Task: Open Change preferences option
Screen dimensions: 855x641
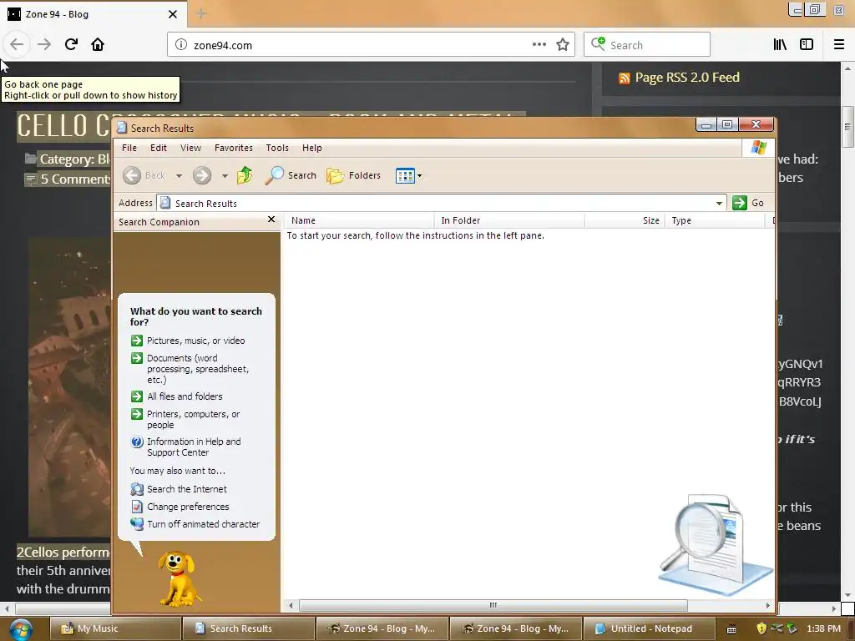Action: [x=188, y=507]
